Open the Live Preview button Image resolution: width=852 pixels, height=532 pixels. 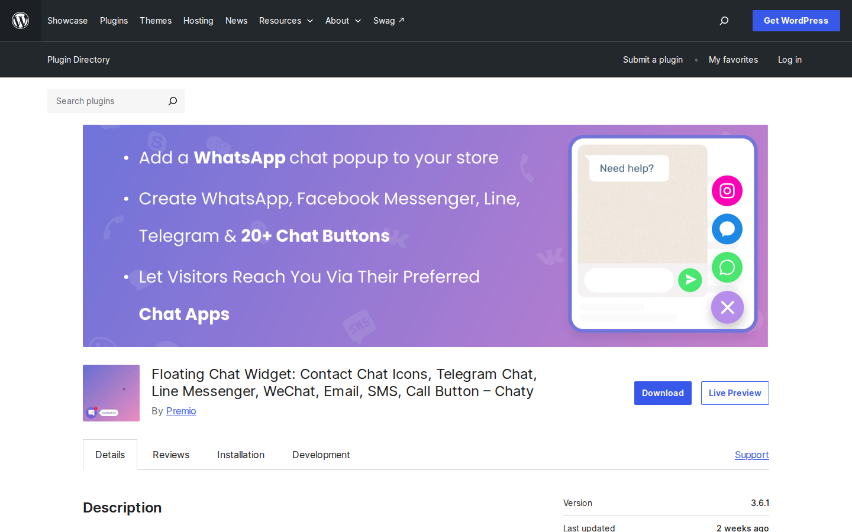tap(735, 393)
